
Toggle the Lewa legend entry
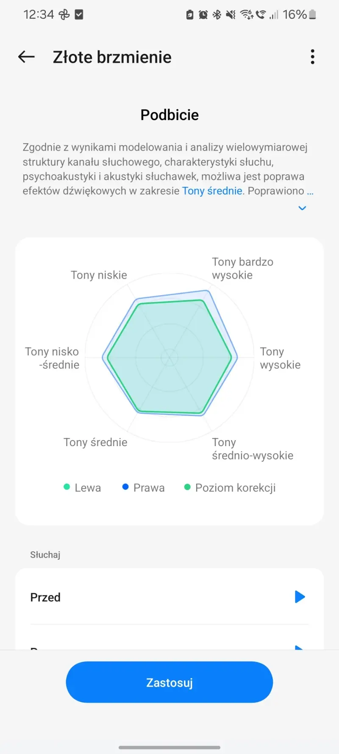82,488
